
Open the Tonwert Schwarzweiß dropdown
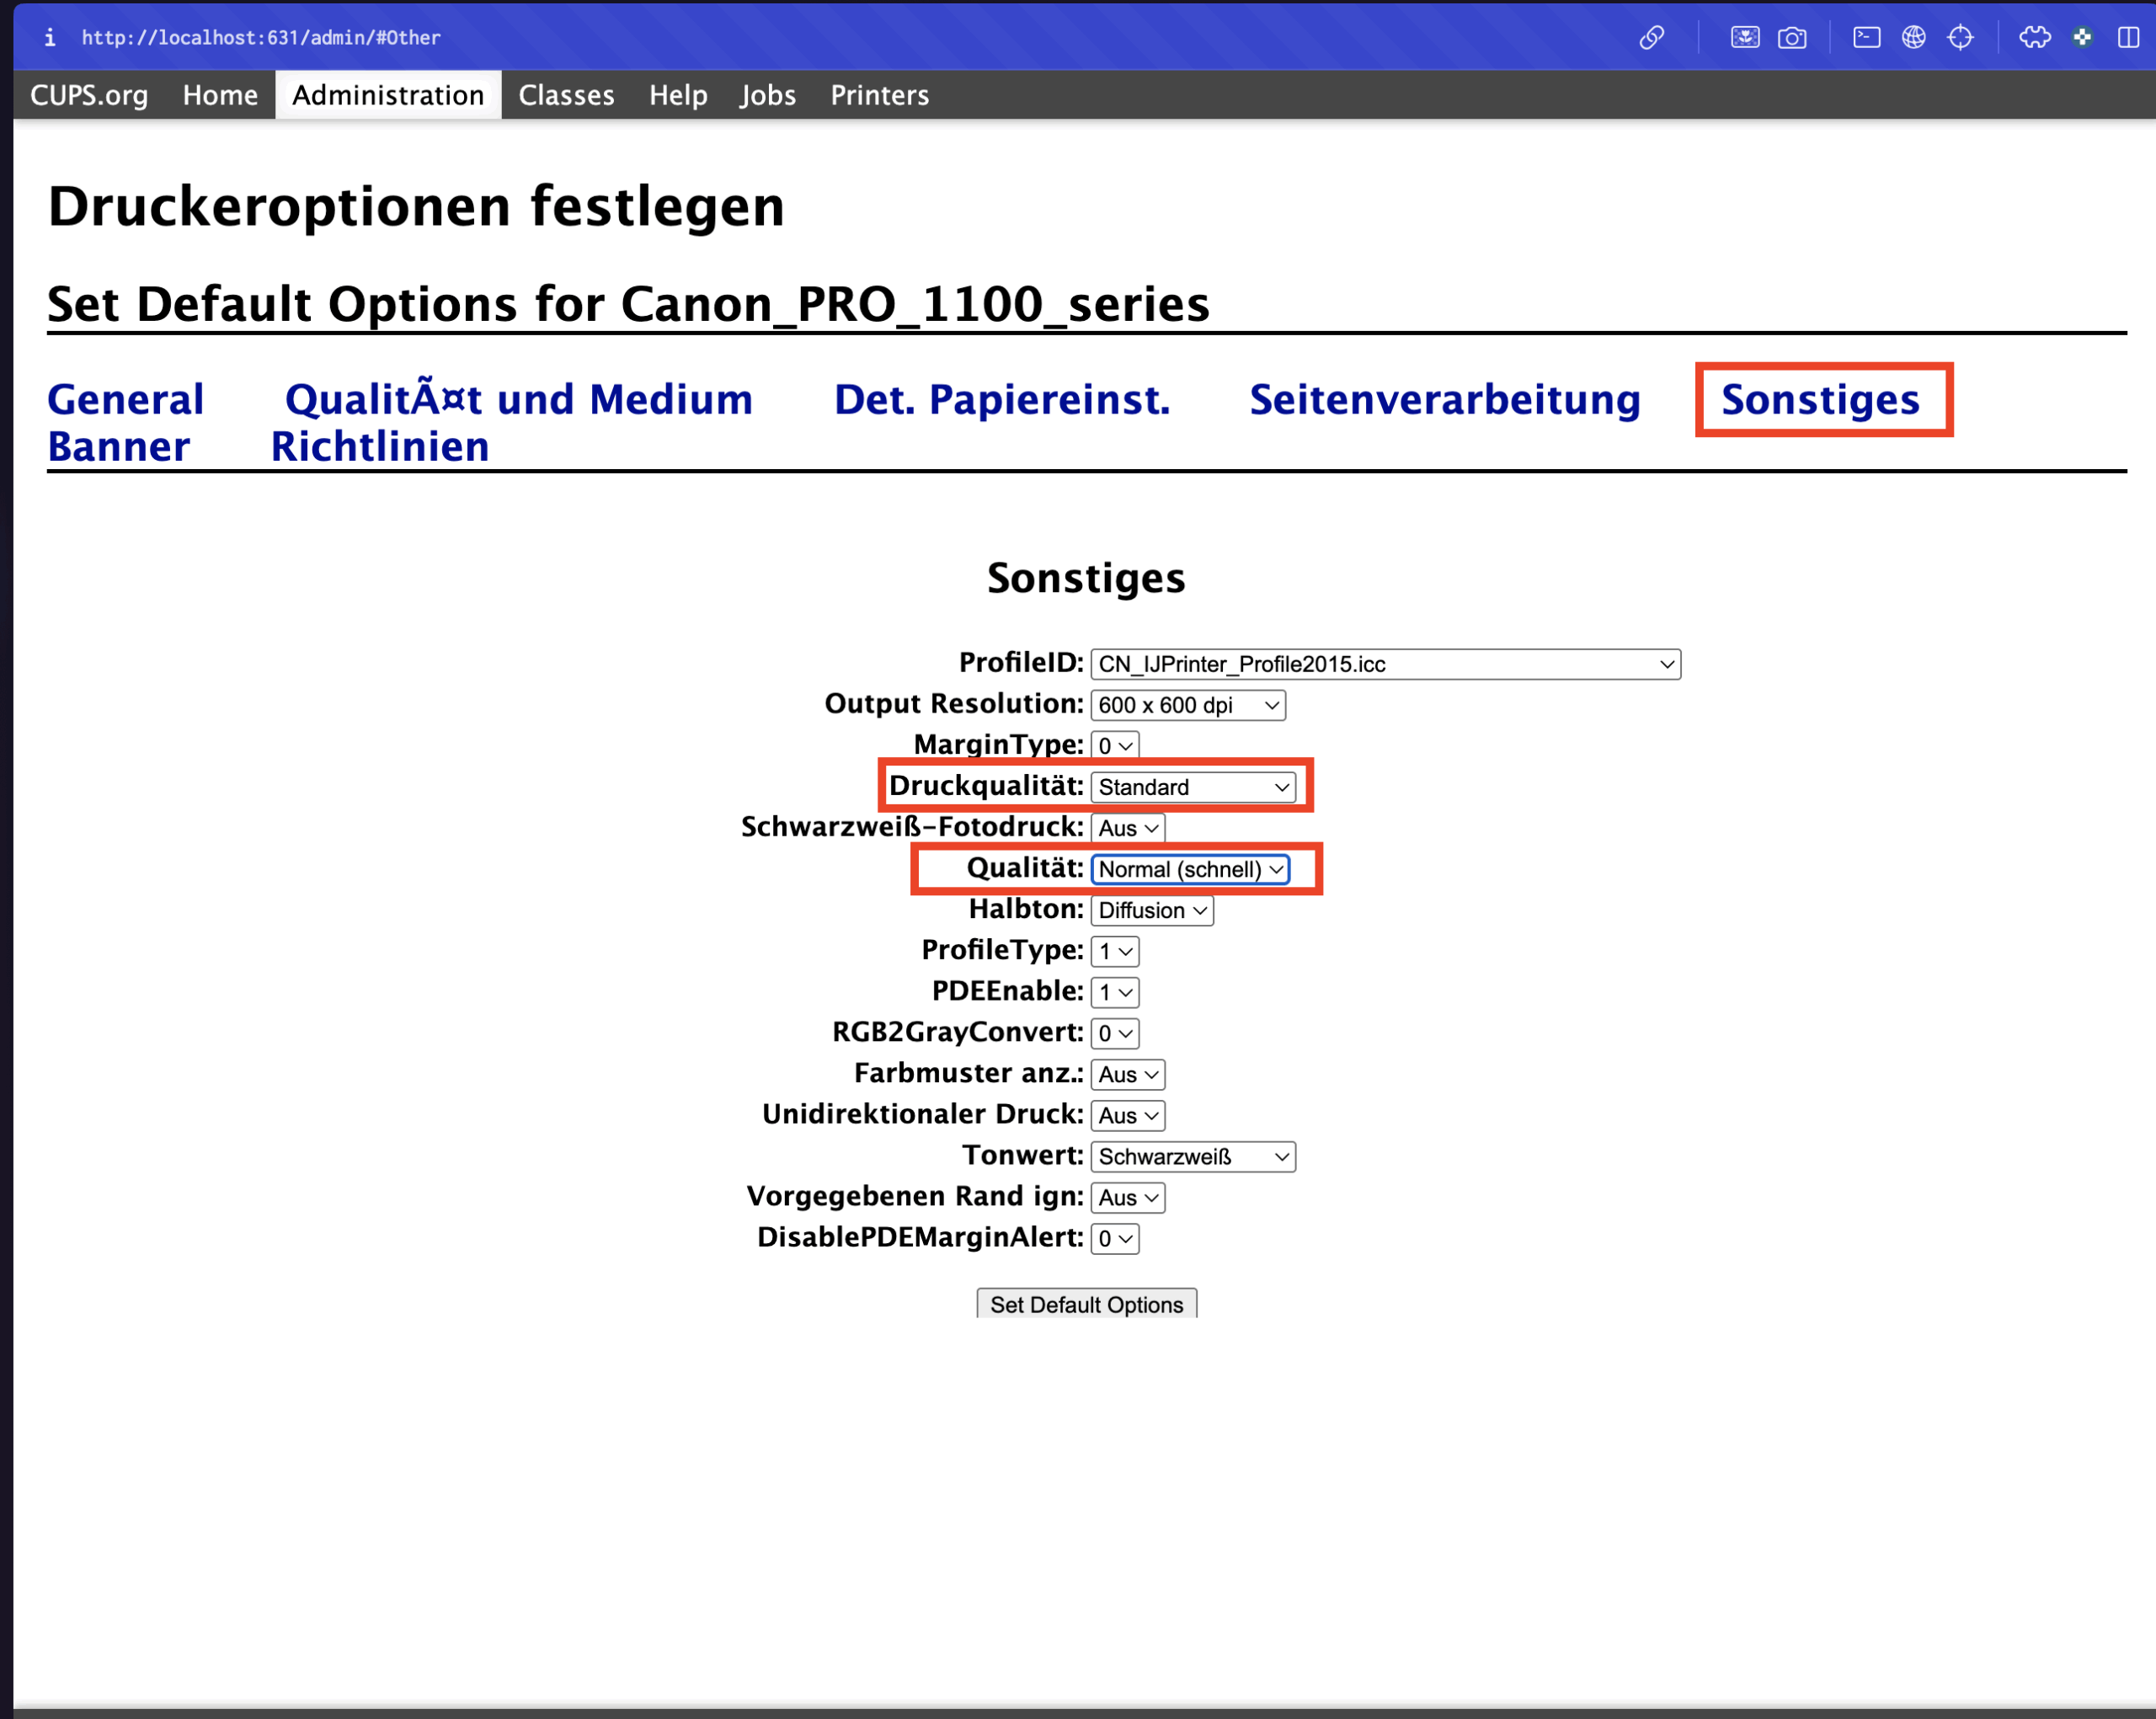1192,1156
